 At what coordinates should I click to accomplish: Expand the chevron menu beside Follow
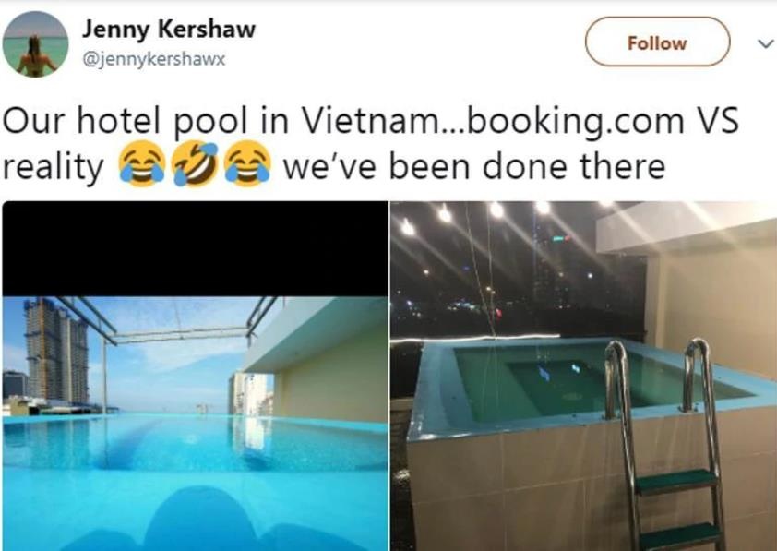(x=766, y=43)
